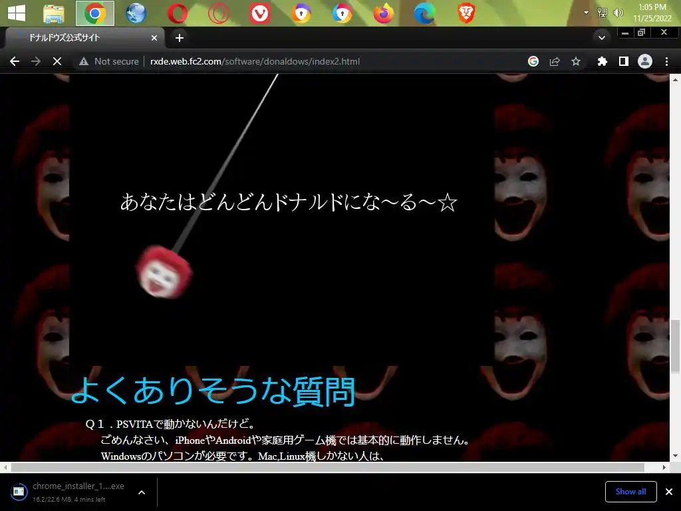Launch the Vivaldi browser from taskbar
681x511 pixels.
260,13
